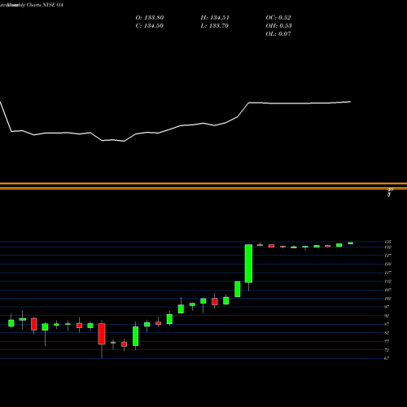Click the 132 price axis label
The height and width of the screenshot is (407, 407).
click(387, 247)
